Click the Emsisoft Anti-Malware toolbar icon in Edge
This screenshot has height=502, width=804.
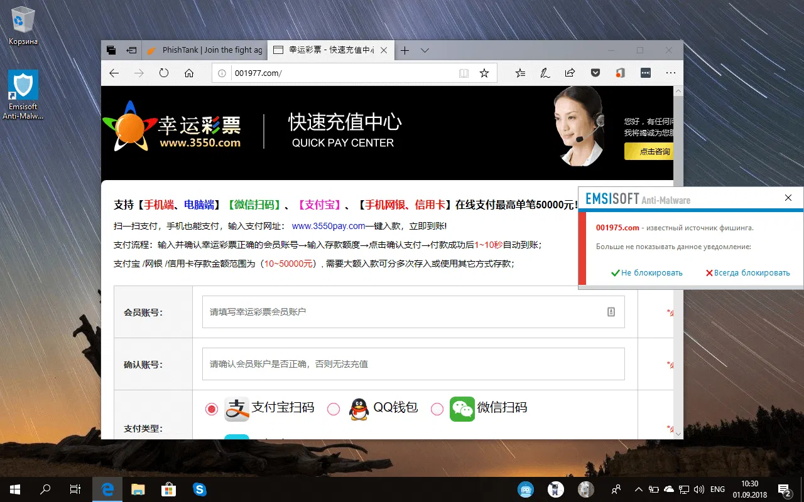point(620,73)
